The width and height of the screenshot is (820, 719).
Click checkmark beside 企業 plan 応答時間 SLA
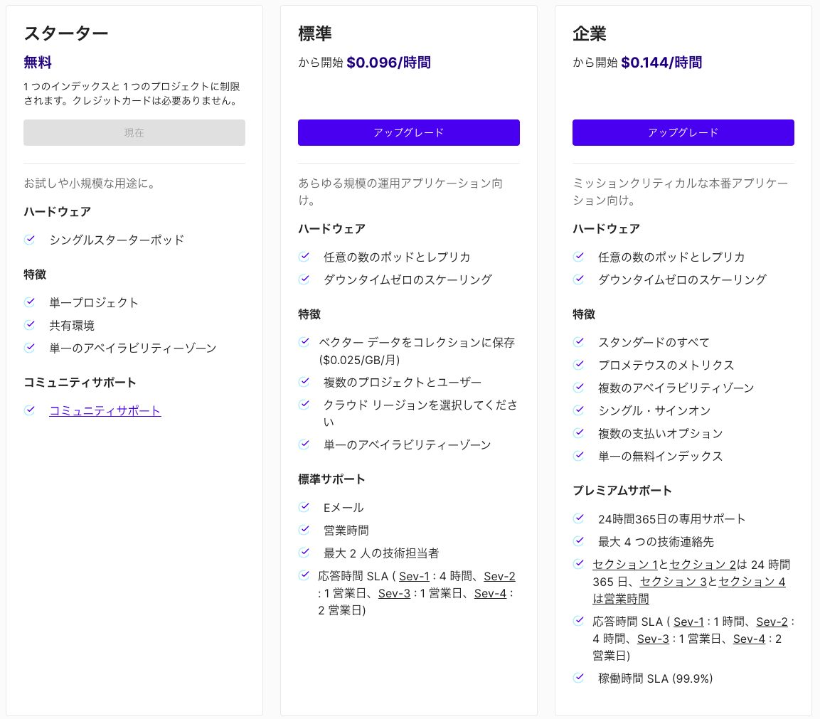[x=579, y=621]
